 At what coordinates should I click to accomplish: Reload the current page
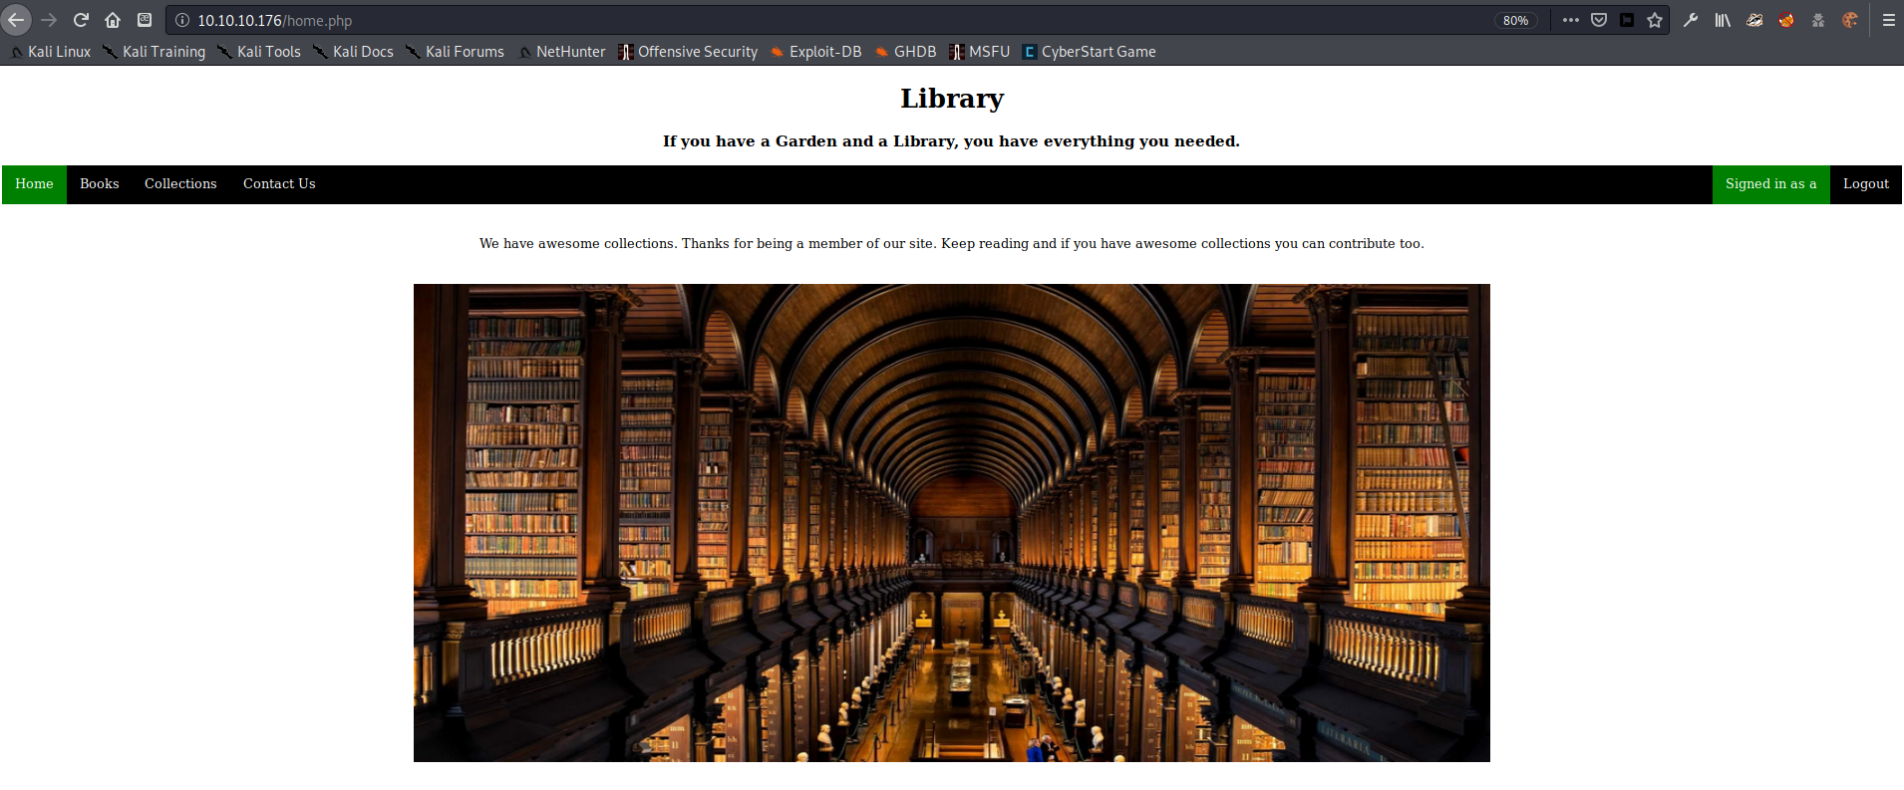point(81,20)
